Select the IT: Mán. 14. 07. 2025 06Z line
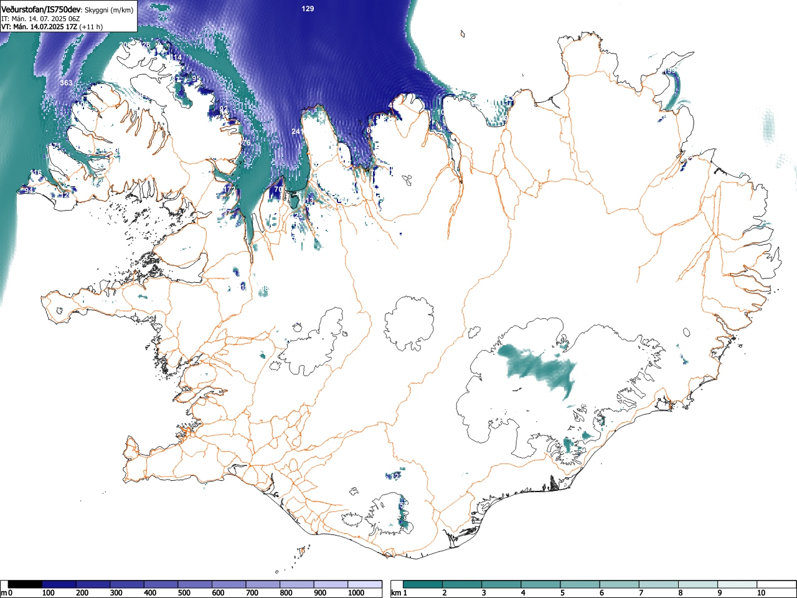Image resolution: width=797 pixels, height=598 pixels. [x=40, y=19]
